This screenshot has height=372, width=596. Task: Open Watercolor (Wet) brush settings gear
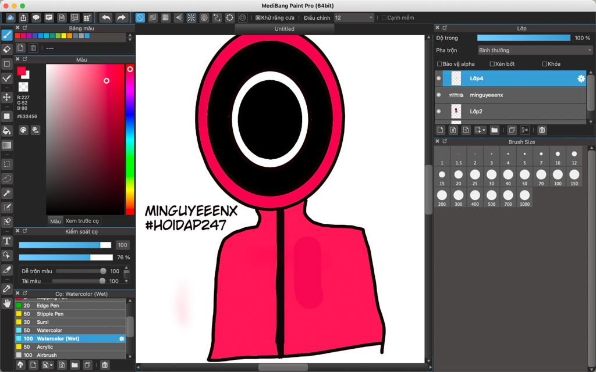coord(122,339)
